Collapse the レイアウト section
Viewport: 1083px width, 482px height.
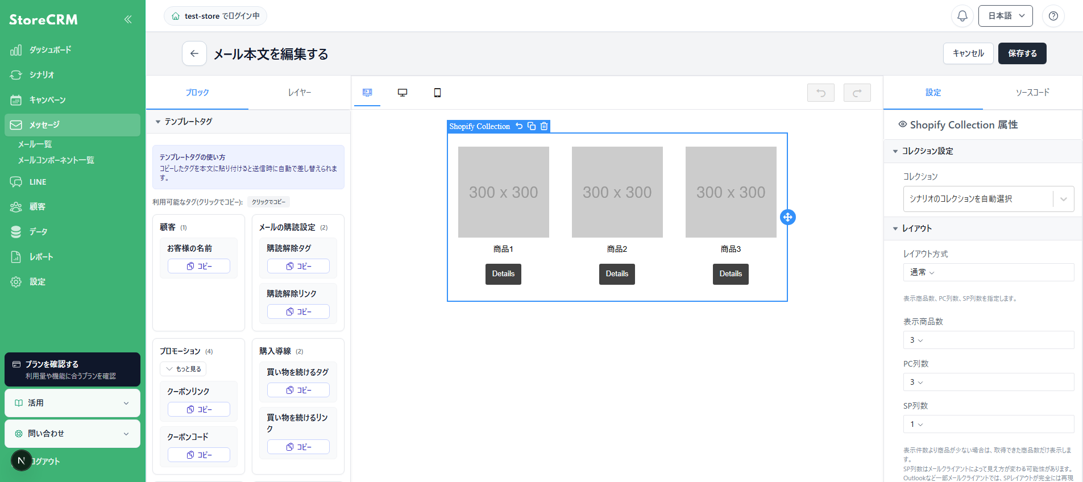[x=983, y=228]
